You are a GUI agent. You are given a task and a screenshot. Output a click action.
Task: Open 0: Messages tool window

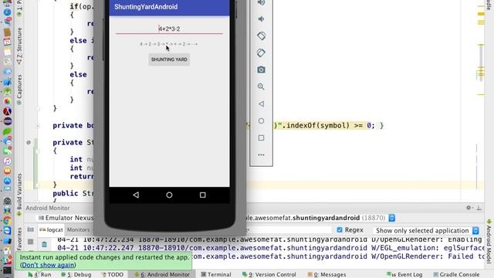tap(327, 275)
